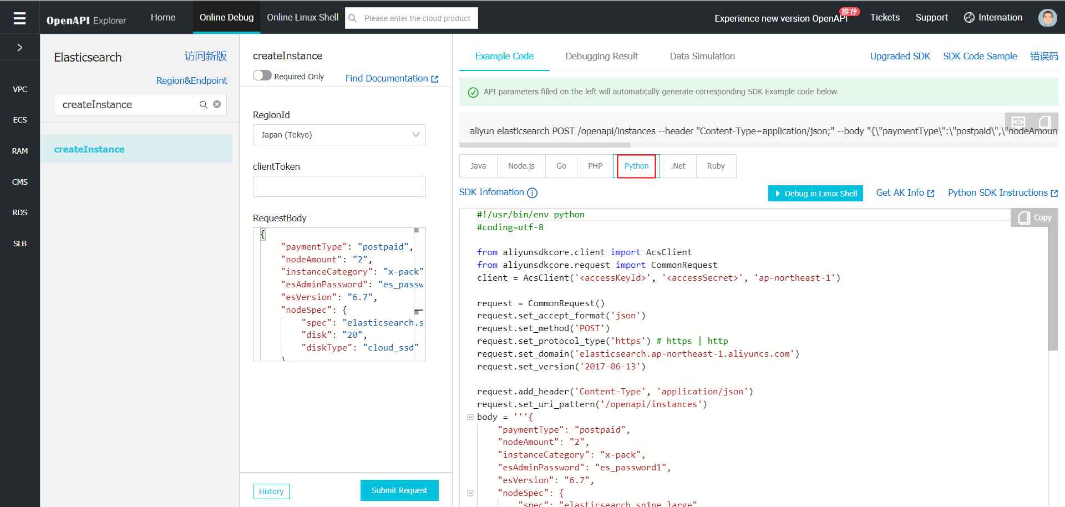Select CMS in left sidebar
Viewport: 1065px width, 507px height.
20,182
